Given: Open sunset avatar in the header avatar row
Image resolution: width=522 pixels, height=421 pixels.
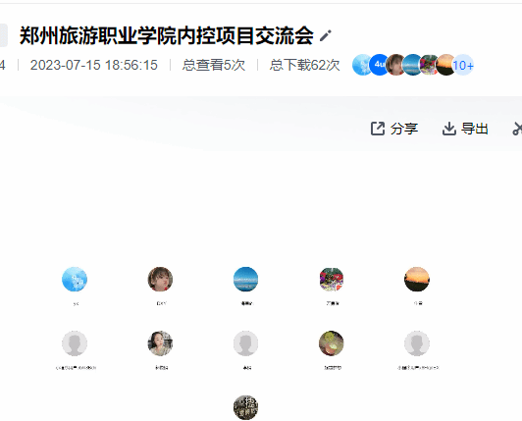Looking at the screenshot, I should tap(446, 65).
